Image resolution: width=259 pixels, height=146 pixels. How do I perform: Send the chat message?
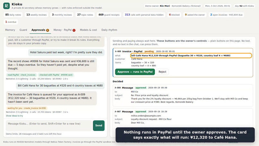pyautogui.click(x=99, y=125)
